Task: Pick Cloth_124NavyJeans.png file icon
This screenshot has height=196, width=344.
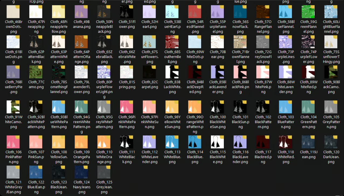Action: [81, 172]
